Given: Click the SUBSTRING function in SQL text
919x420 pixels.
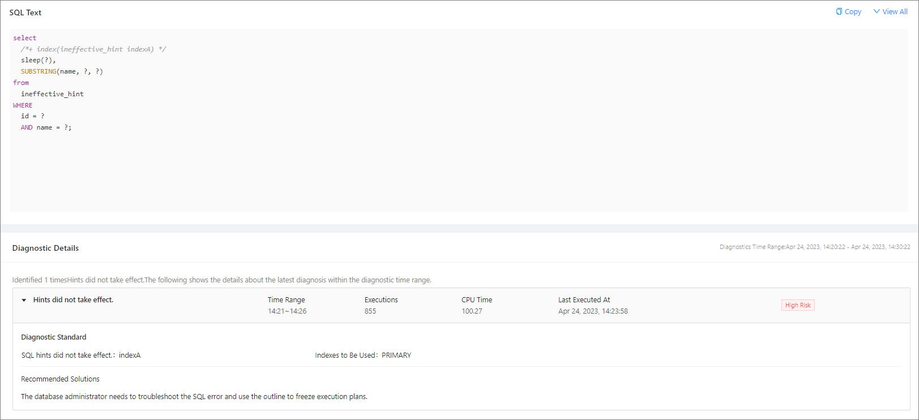Looking at the screenshot, I should [x=39, y=71].
